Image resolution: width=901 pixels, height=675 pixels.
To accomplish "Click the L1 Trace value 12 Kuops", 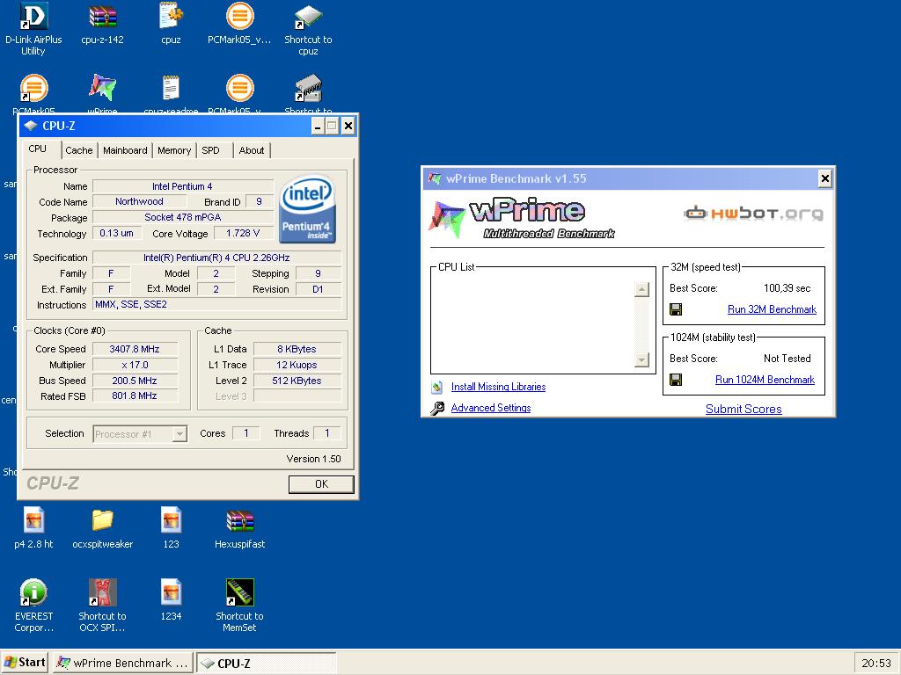I will click(x=297, y=365).
